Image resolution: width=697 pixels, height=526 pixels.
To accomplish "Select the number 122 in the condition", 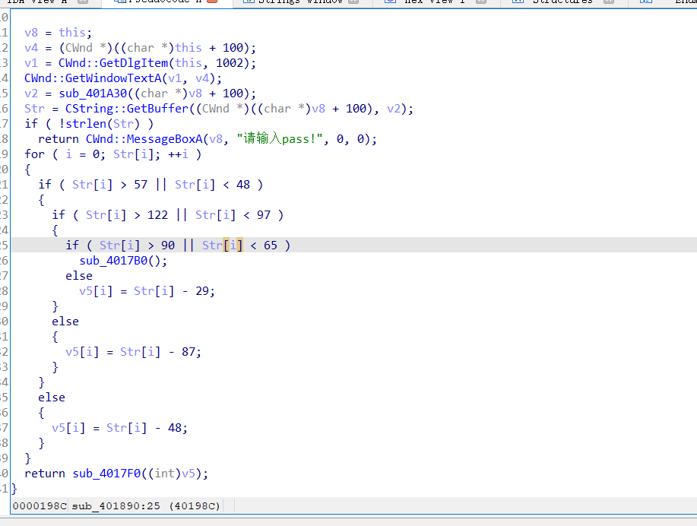I will tap(157, 215).
